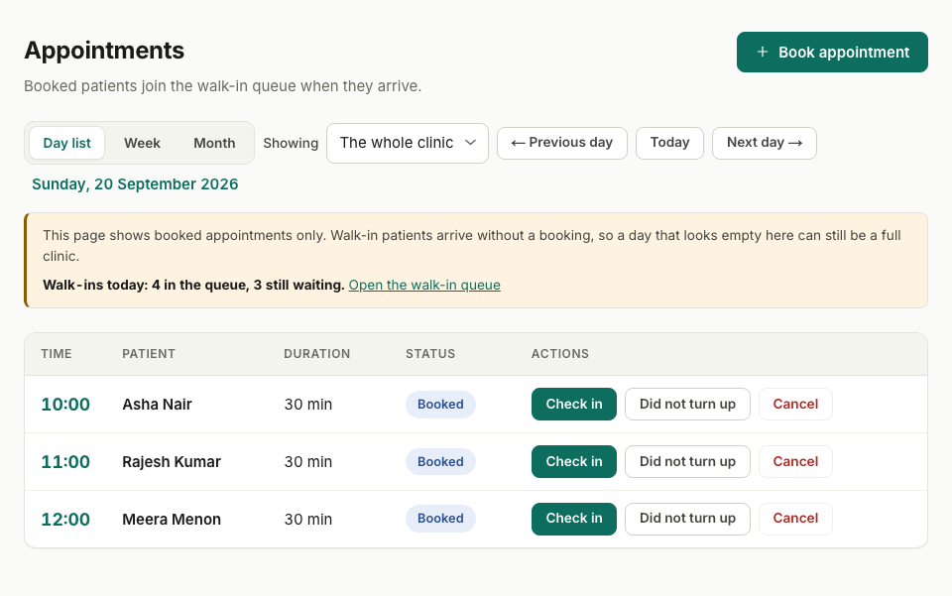Open the walk-in queue link

pyautogui.click(x=424, y=285)
